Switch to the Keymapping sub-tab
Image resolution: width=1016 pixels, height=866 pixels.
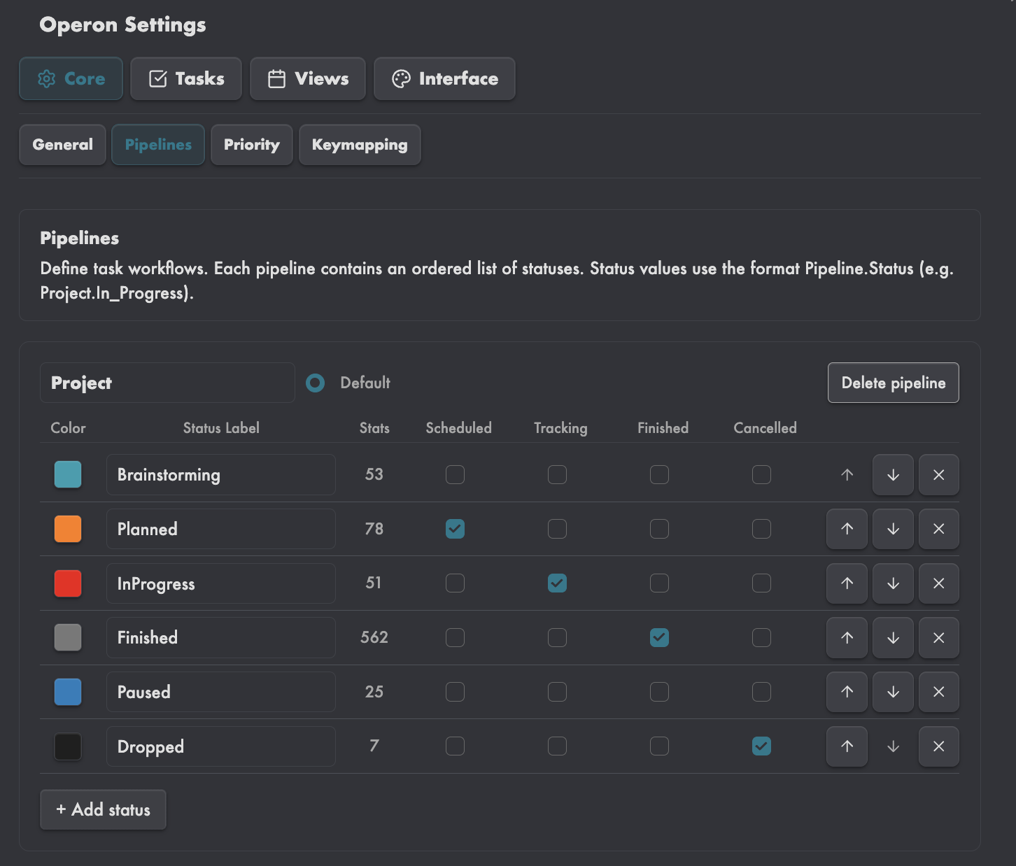coord(360,145)
